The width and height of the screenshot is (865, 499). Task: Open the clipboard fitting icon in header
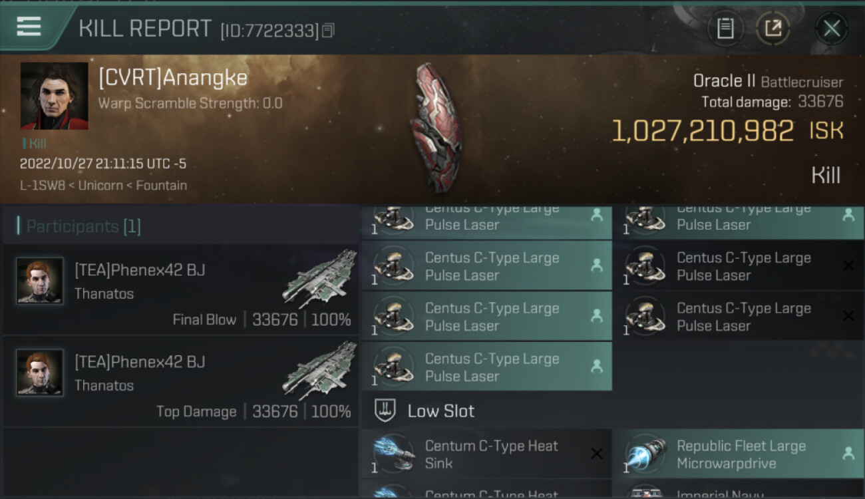pos(725,29)
